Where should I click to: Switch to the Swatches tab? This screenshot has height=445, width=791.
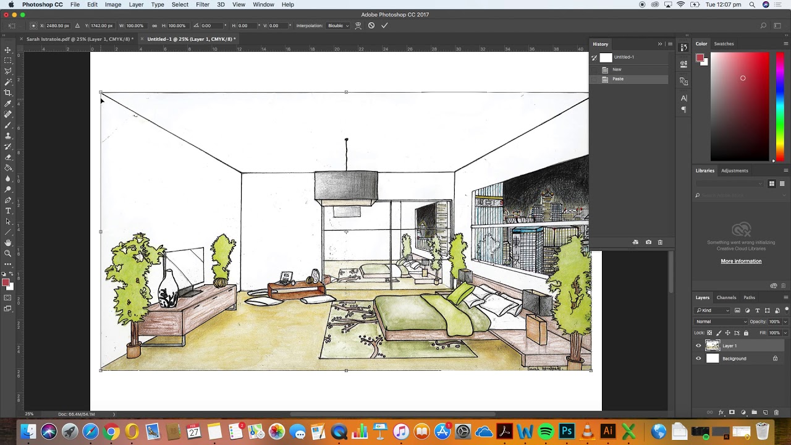(724, 44)
